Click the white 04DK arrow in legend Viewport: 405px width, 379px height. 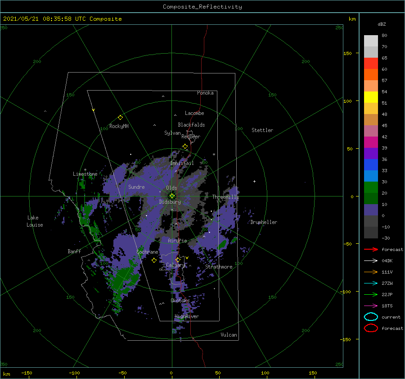tap(371, 260)
